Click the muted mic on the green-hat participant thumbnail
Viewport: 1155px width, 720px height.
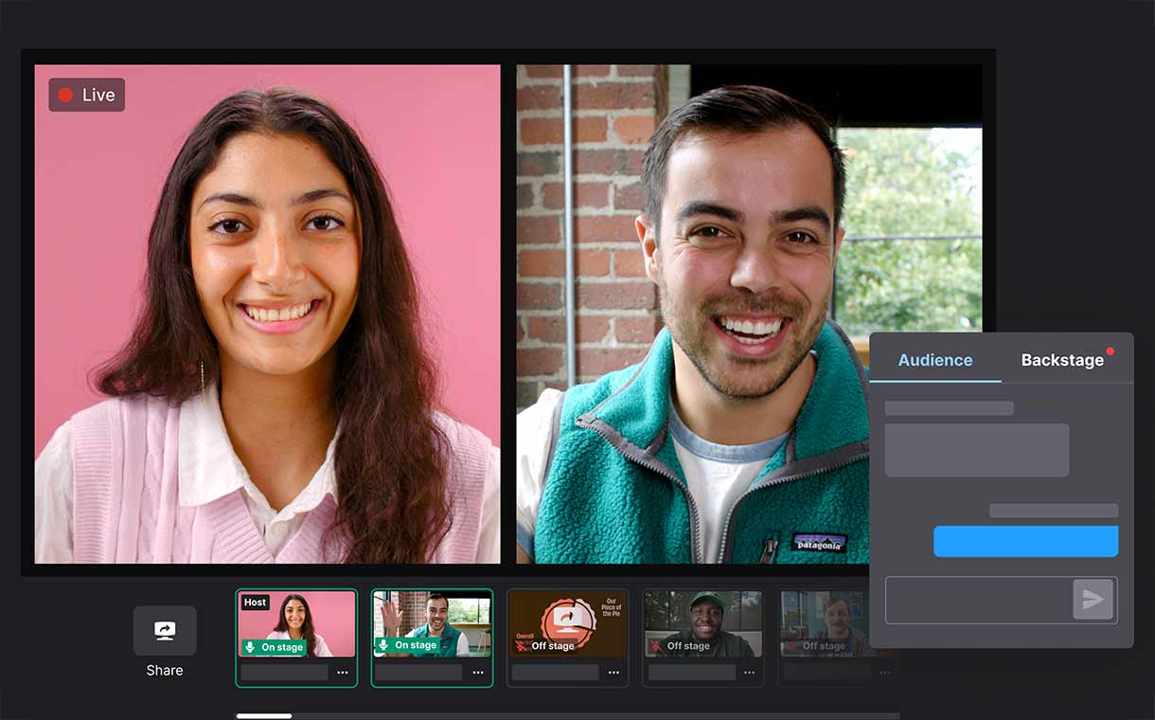[x=654, y=645]
